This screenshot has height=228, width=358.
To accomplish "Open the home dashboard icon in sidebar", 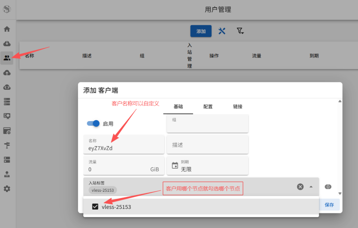I will pyautogui.click(x=7, y=29).
